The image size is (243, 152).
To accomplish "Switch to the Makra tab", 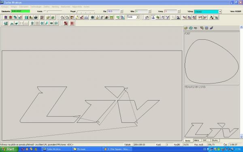I will (197, 140).
